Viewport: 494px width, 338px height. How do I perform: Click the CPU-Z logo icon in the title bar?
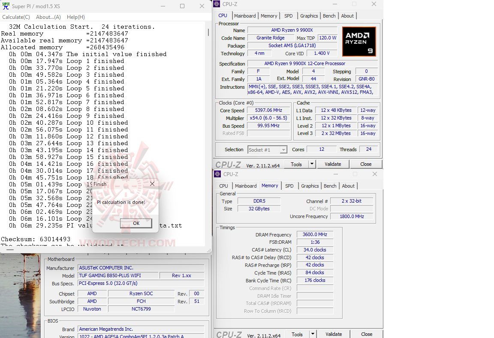217,4
